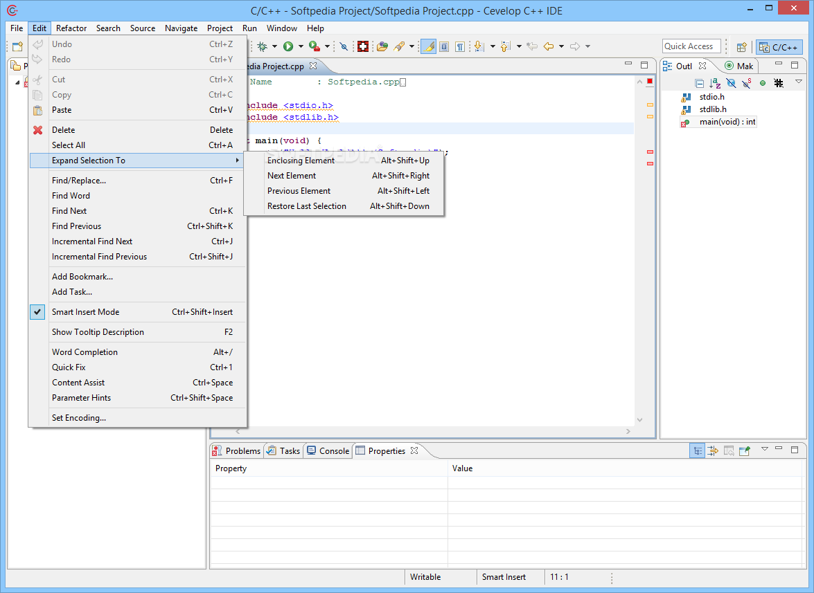Open the Source menu
This screenshot has width=814, height=593.
click(x=143, y=28)
